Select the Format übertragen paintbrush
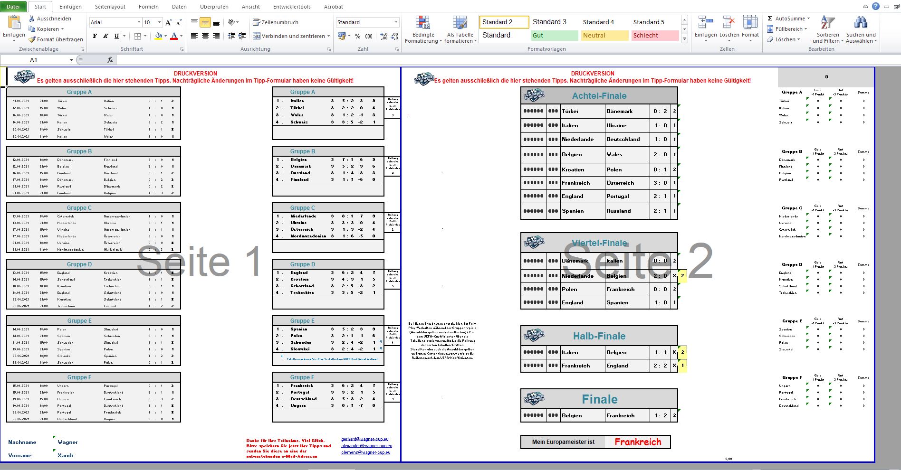The width and height of the screenshot is (901, 470). click(x=32, y=39)
